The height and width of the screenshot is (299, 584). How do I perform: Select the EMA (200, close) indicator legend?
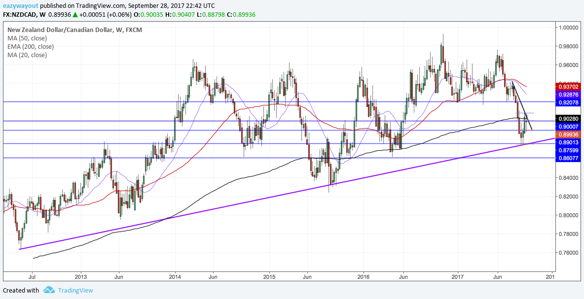(30, 46)
